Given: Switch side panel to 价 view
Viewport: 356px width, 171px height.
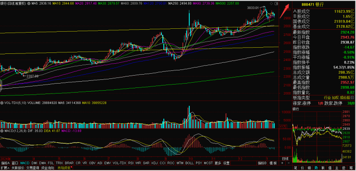Looking at the screenshot, I should pos(302,168).
